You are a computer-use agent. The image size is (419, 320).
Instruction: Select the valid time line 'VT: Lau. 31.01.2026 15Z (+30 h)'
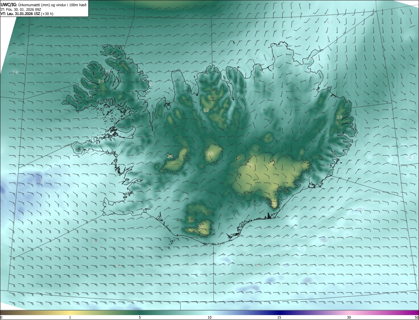(x=27, y=14)
